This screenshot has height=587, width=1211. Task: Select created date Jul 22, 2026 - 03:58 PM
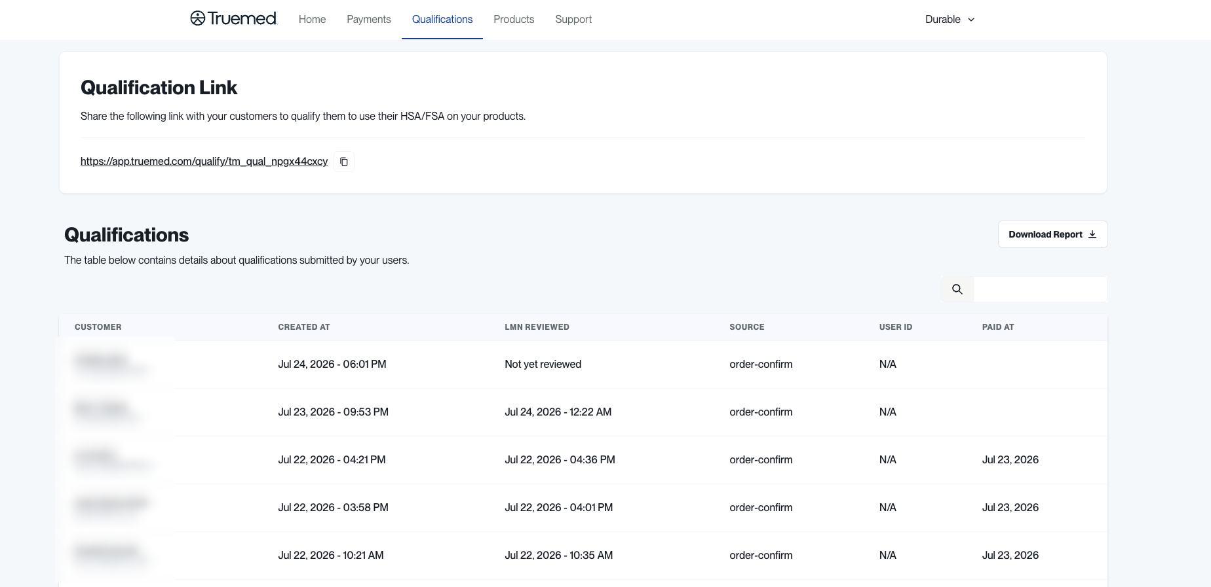click(x=334, y=508)
